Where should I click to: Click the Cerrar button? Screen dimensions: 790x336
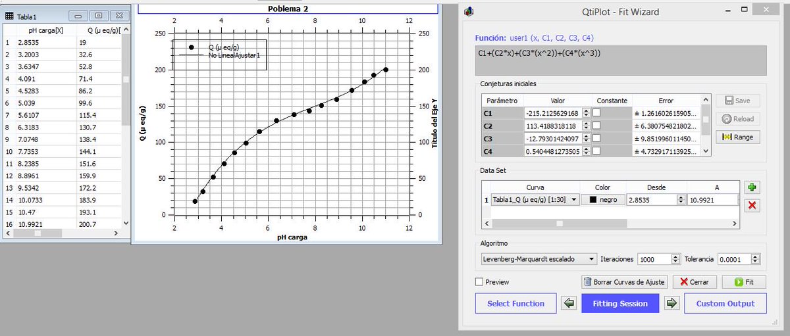(695, 281)
